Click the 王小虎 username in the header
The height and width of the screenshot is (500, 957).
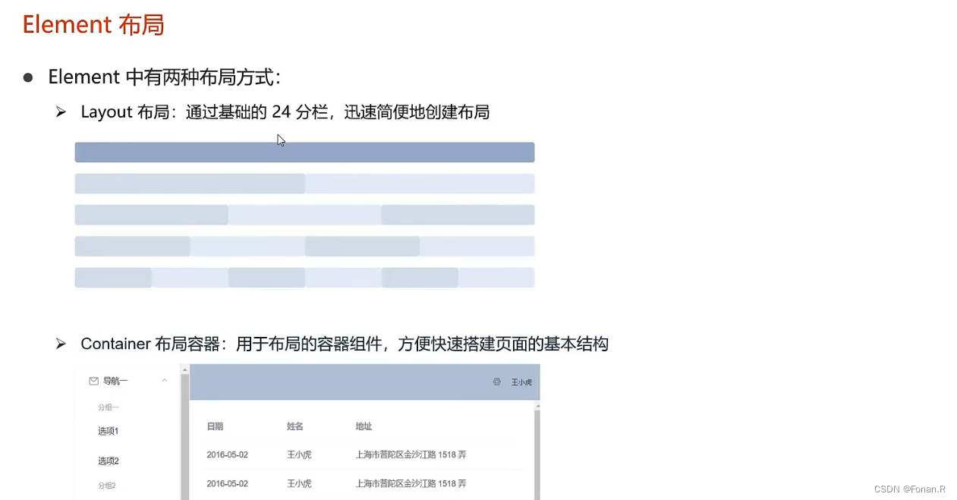[x=521, y=382]
